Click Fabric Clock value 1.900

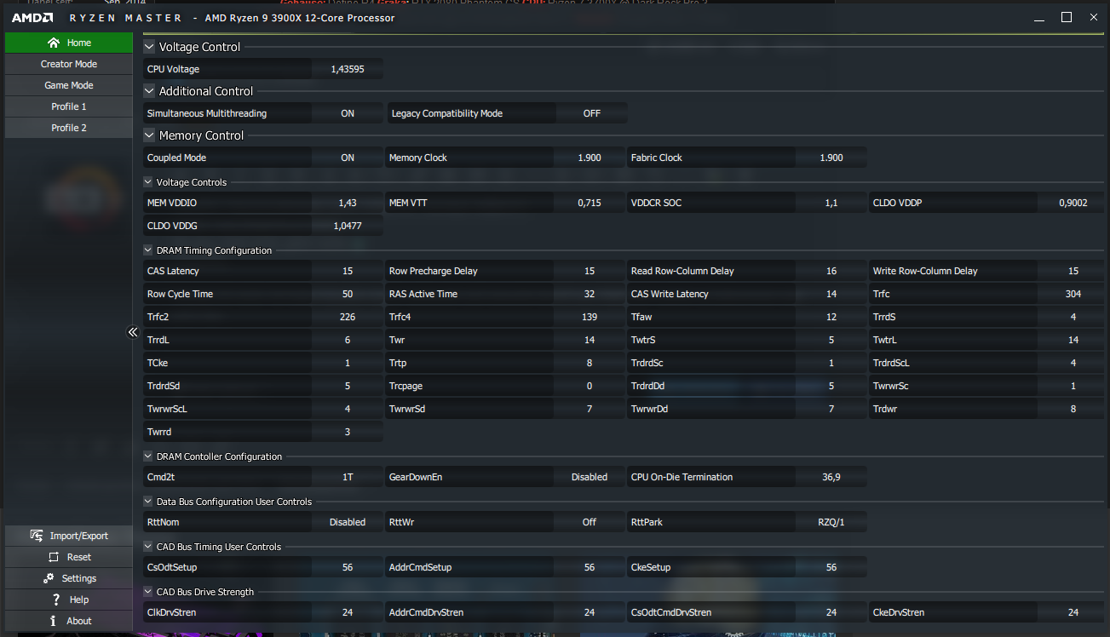(x=831, y=158)
